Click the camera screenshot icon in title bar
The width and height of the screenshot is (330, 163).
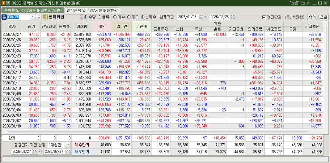click(x=302, y=3)
